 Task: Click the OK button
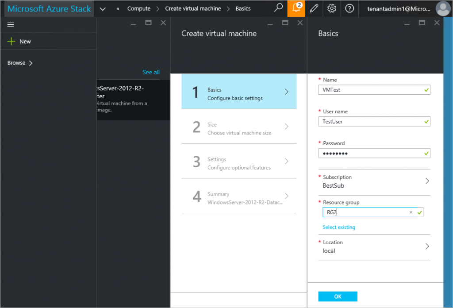(338, 296)
